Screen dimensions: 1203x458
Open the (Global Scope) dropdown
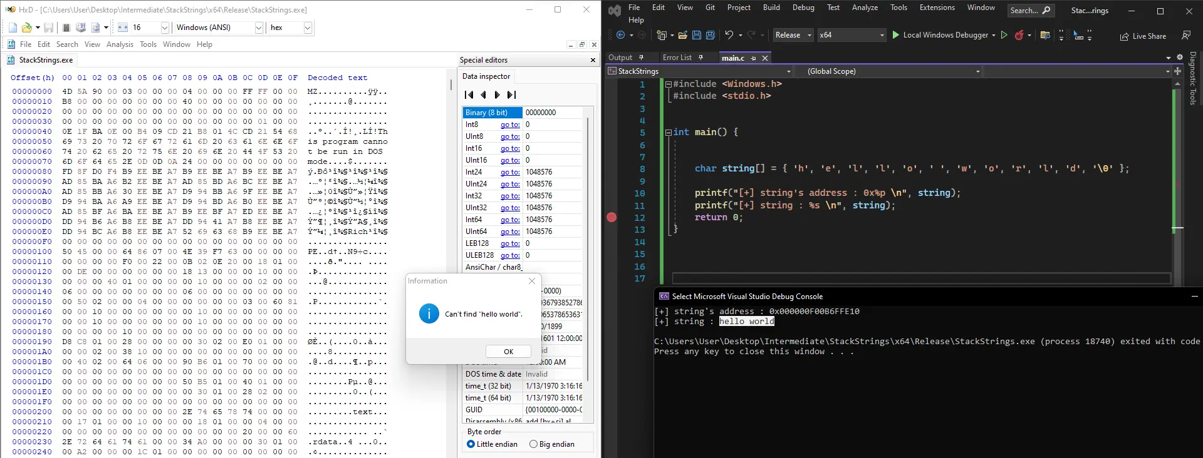888,71
